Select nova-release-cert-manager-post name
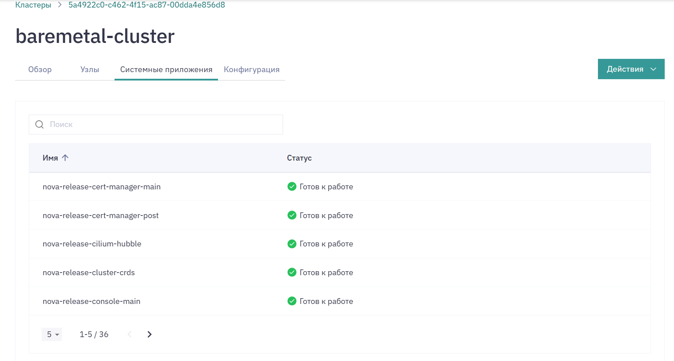The image size is (674, 361). click(101, 215)
